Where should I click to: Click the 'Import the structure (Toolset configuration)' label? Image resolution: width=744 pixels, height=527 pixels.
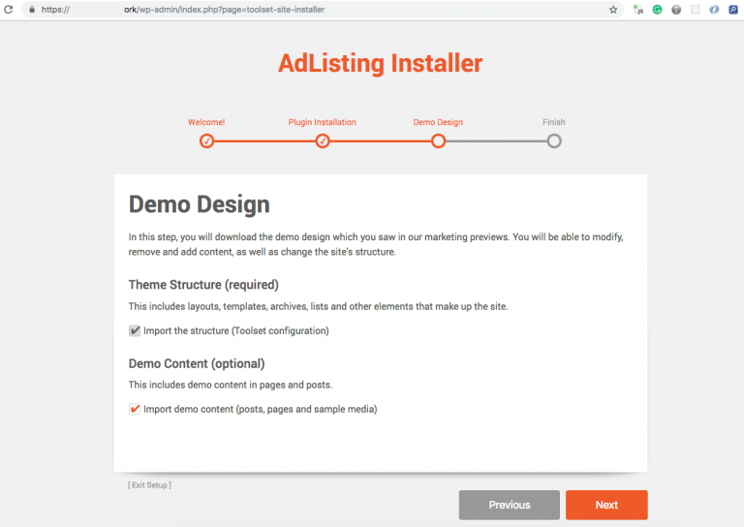tap(236, 330)
